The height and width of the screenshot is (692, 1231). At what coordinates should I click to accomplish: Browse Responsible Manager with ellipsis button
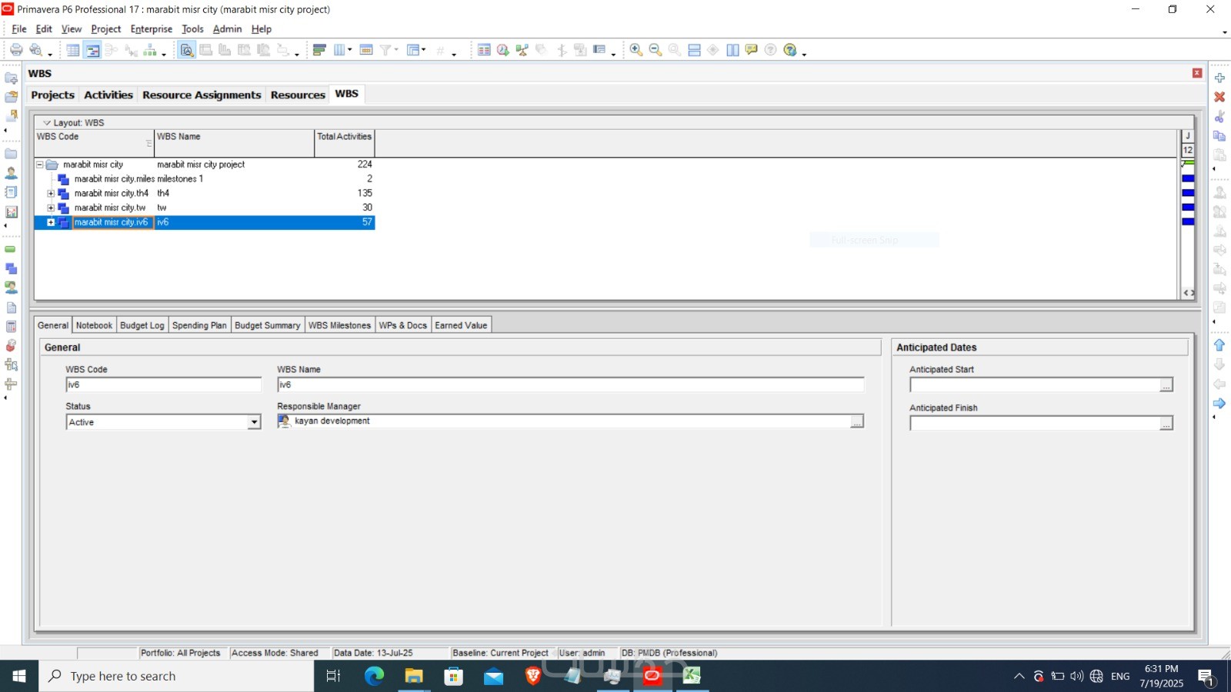[x=857, y=421]
